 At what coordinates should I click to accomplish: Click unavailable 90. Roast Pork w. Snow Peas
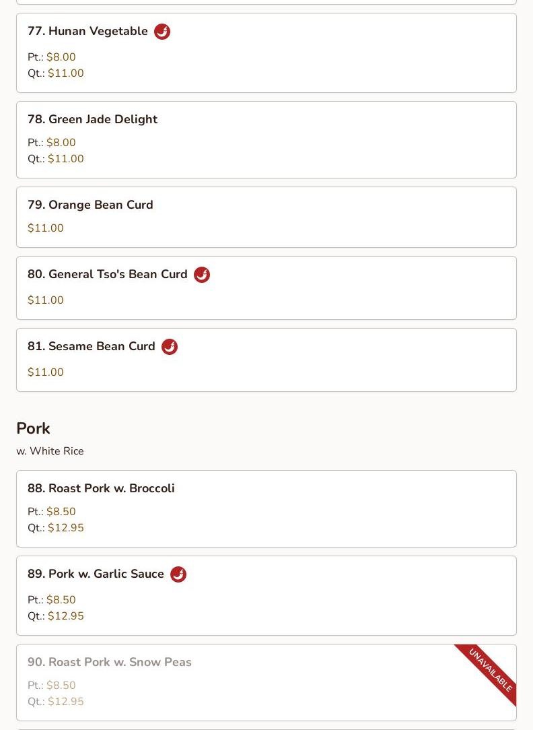[110, 663]
